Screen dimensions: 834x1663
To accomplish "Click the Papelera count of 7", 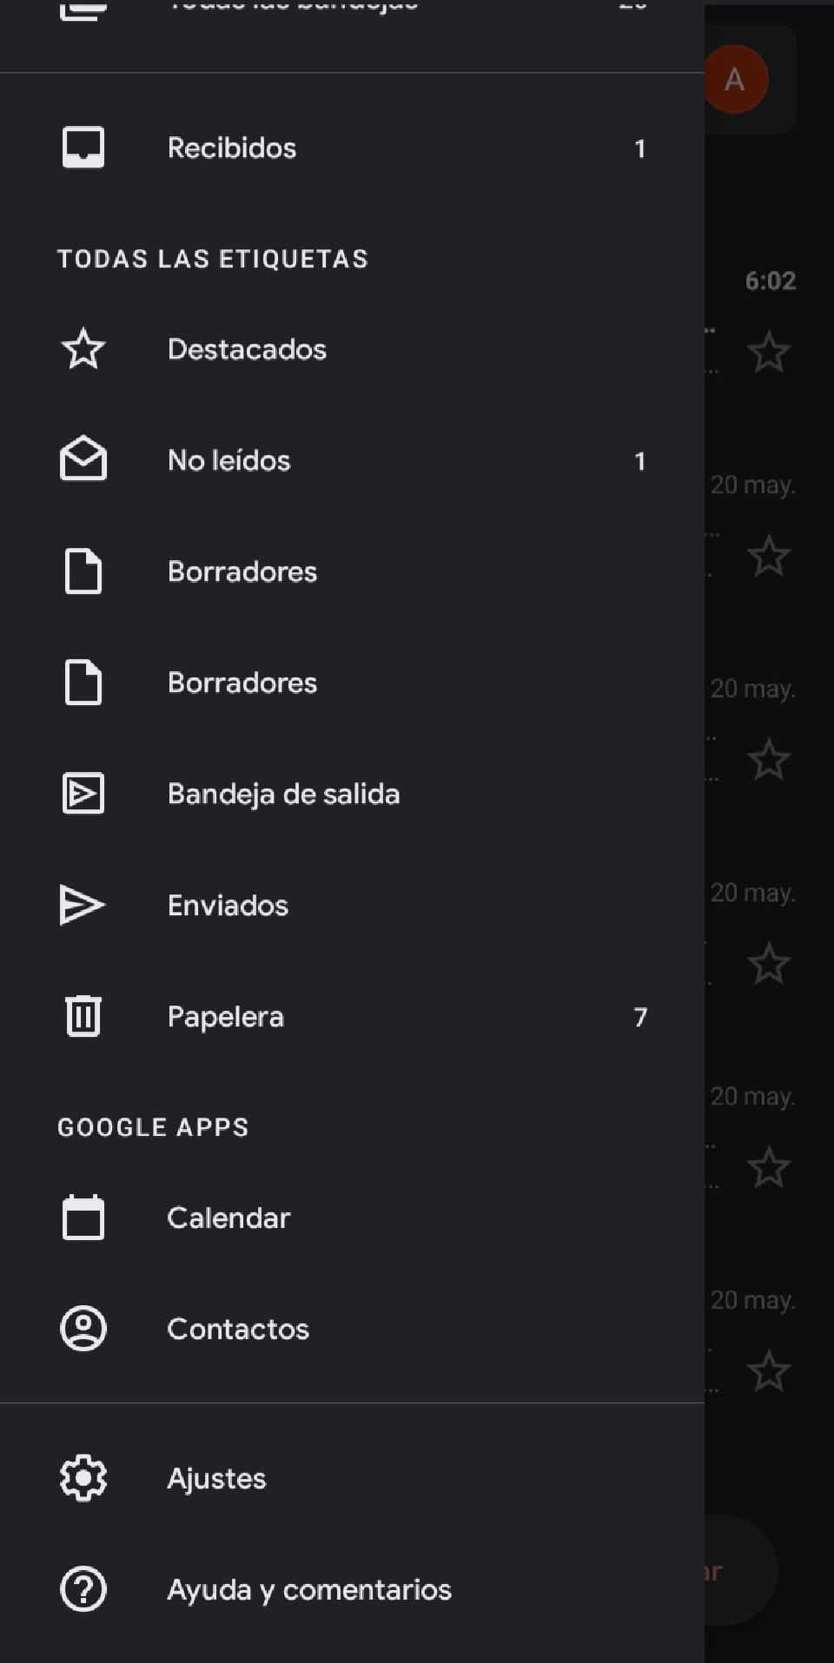I will click(x=640, y=1017).
